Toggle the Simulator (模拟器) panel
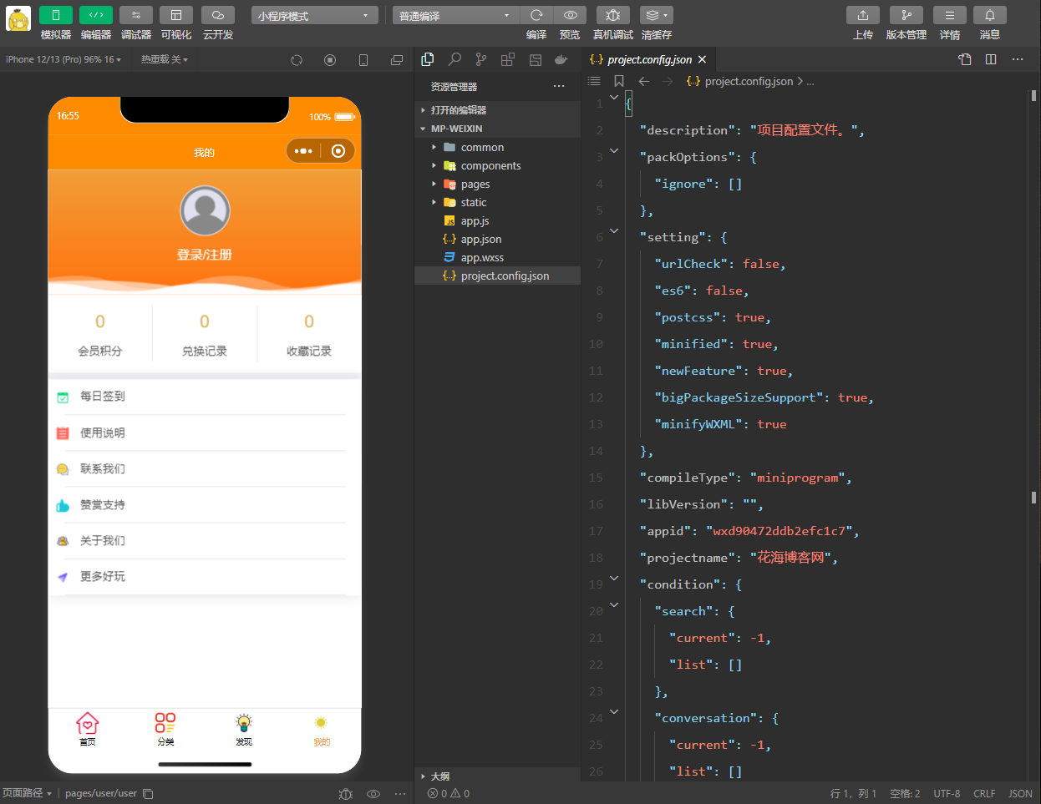The width and height of the screenshot is (1041, 804). pos(56,16)
